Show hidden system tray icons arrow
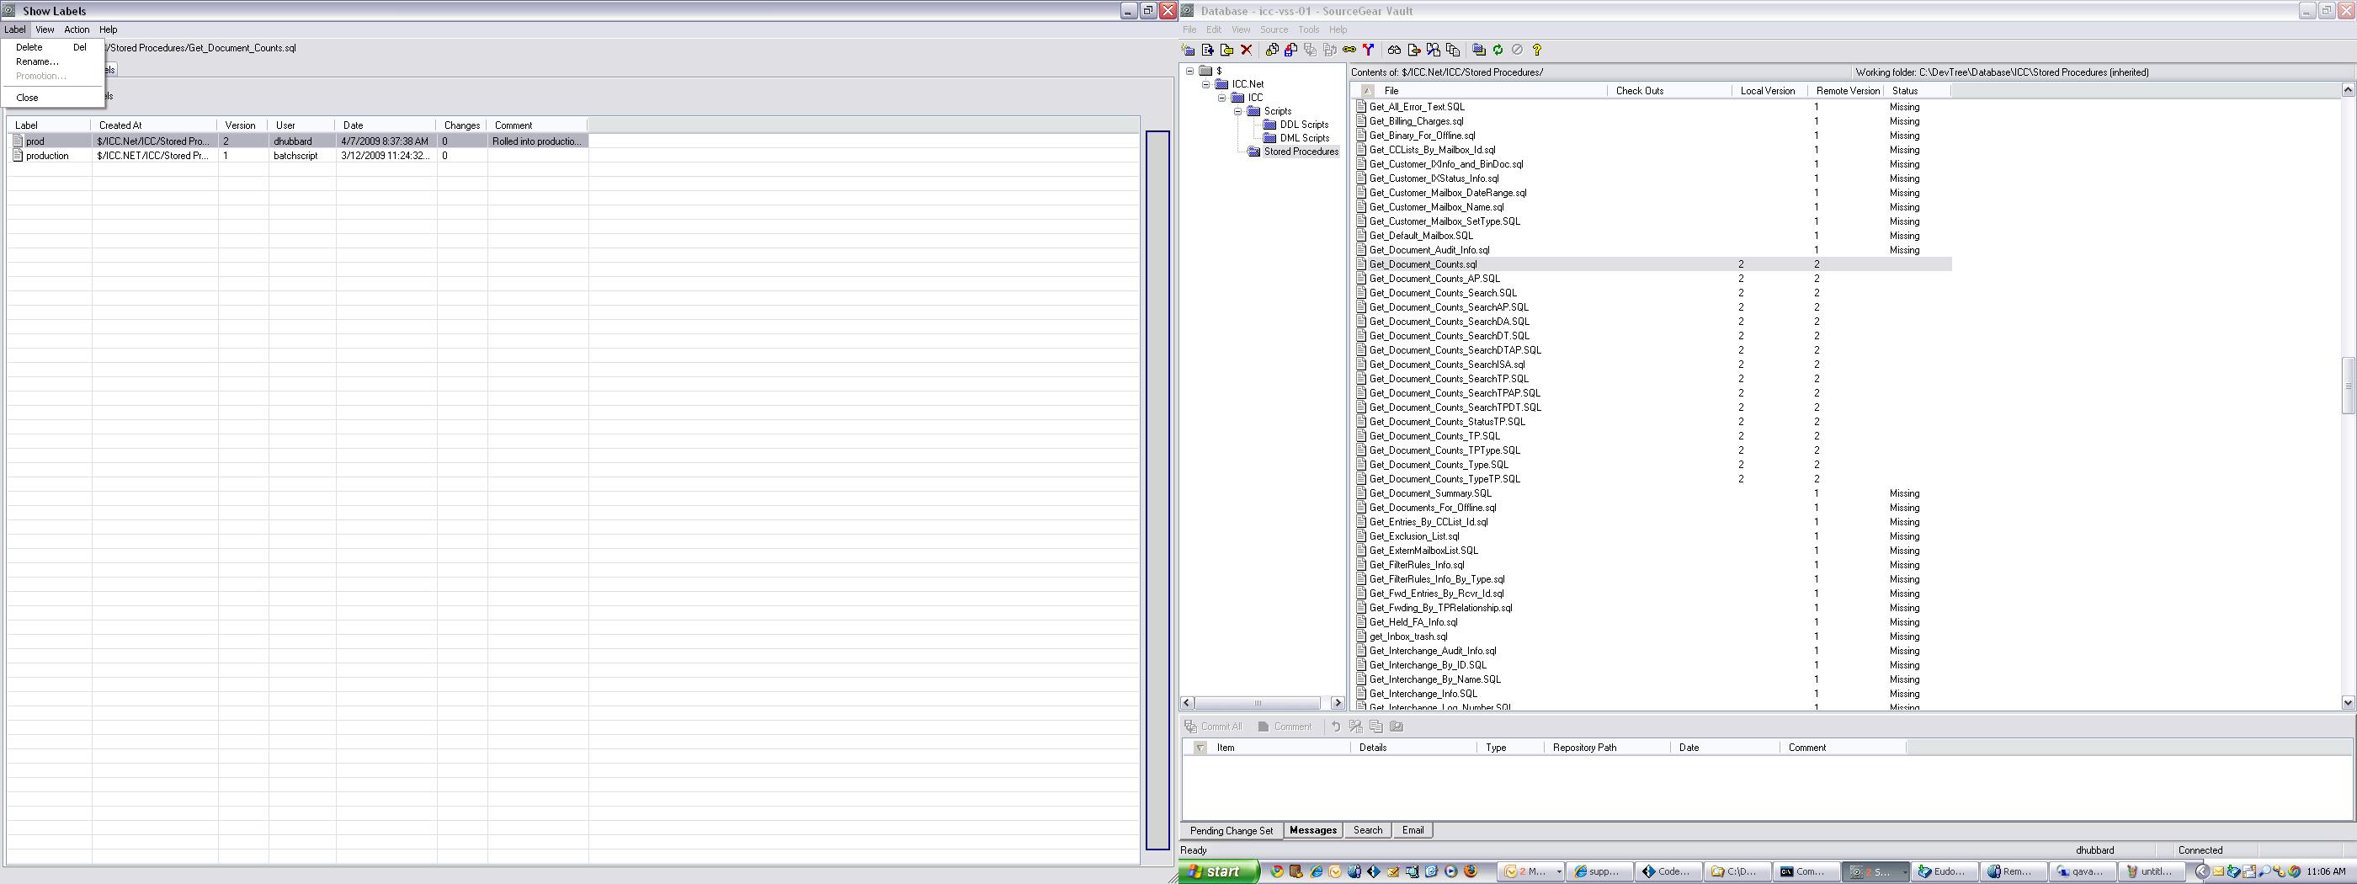2357x884 pixels. pyautogui.click(x=2201, y=872)
